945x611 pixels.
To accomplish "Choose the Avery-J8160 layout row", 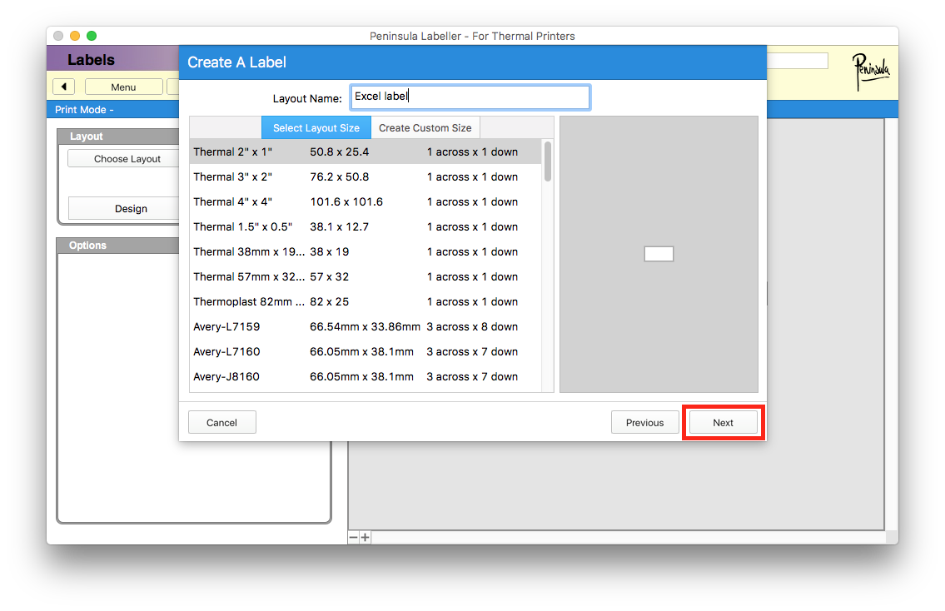I will tap(366, 376).
